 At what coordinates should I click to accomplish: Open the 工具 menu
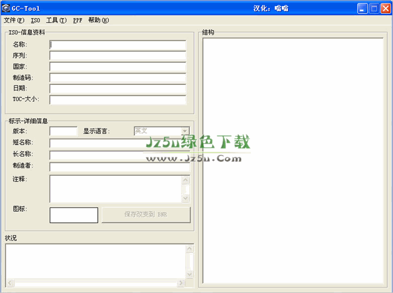(56, 20)
